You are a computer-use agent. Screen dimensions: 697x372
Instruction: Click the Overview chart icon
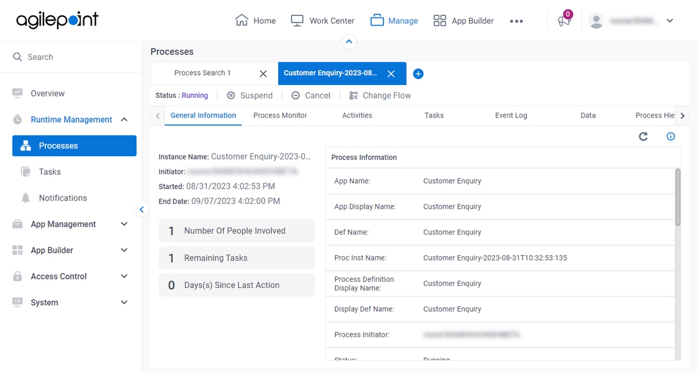click(17, 93)
